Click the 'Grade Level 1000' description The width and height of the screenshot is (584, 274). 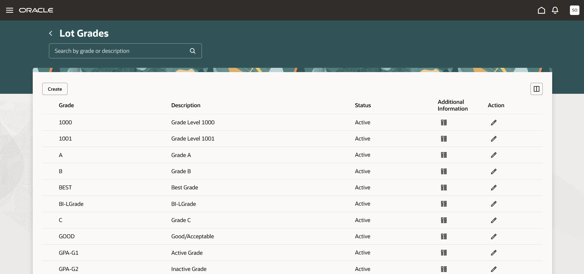coord(193,122)
